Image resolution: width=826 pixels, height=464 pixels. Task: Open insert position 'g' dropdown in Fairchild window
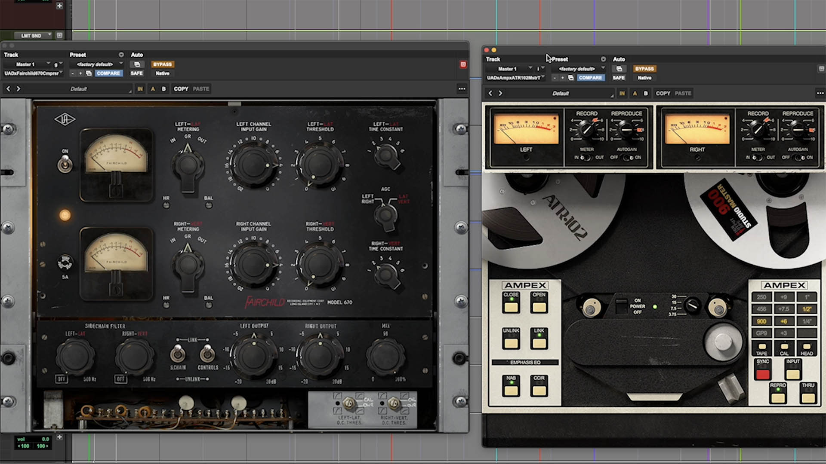point(58,64)
